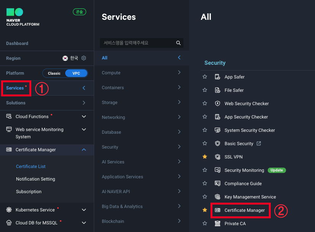Click the Key Management Service icon
The height and width of the screenshot is (232, 315).
(x=217, y=197)
